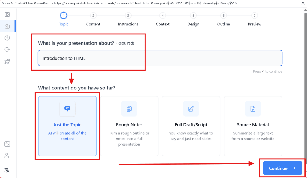Open Help via the question mark icon
This screenshot has width=307, height=178.
pyautogui.click(x=7, y=38)
